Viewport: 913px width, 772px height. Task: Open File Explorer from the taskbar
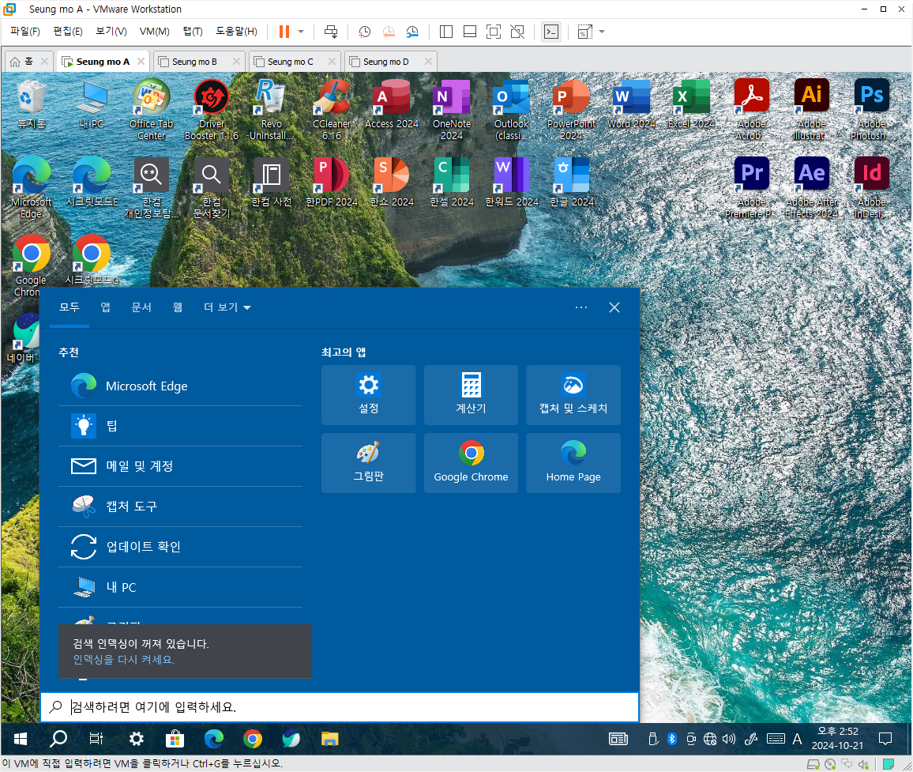(329, 739)
